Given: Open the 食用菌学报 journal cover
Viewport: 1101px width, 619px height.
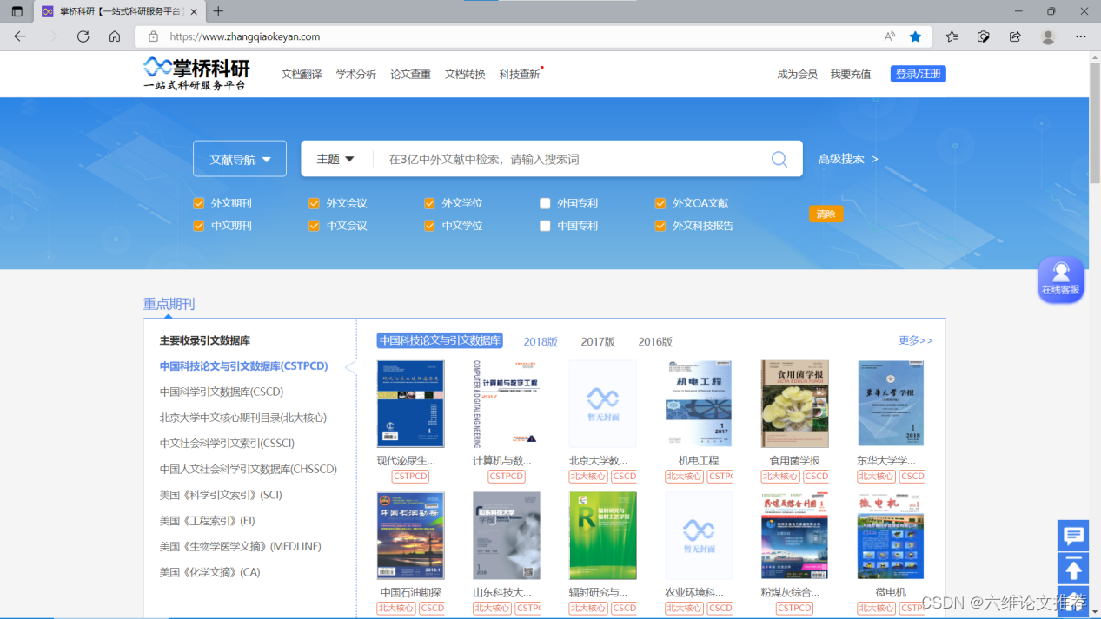Looking at the screenshot, I should point(794,404).
